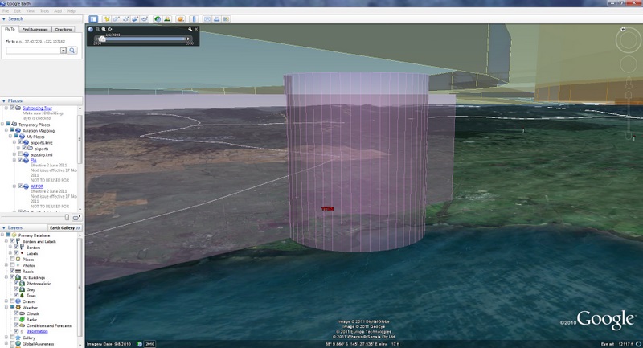Viewport: 643px width, 348px height.
Task: Enable the Radar weather layer
Action: coord(16,319)
